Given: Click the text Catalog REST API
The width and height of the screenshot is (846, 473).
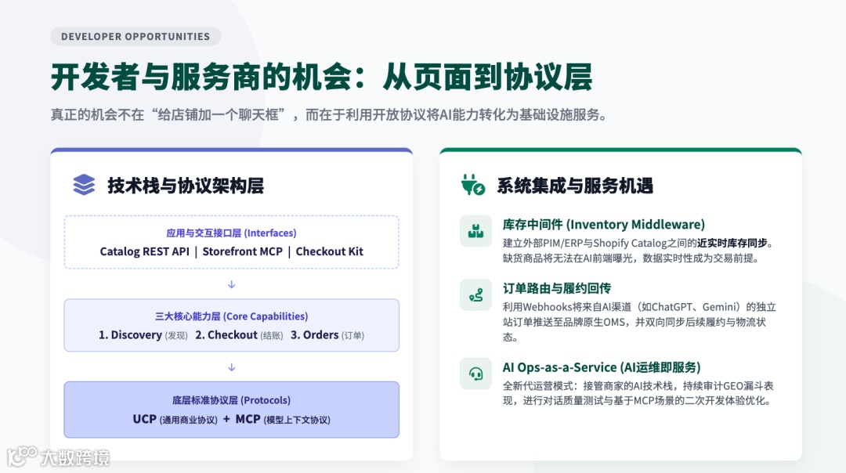Looking at the screenshot, I should pyautogui.click(x=145, y=251).
